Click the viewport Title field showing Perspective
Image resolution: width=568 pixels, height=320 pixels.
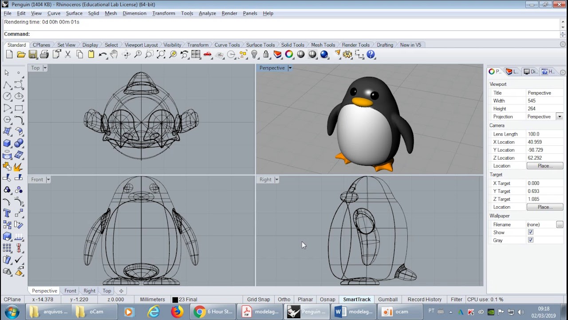point(544,93)
